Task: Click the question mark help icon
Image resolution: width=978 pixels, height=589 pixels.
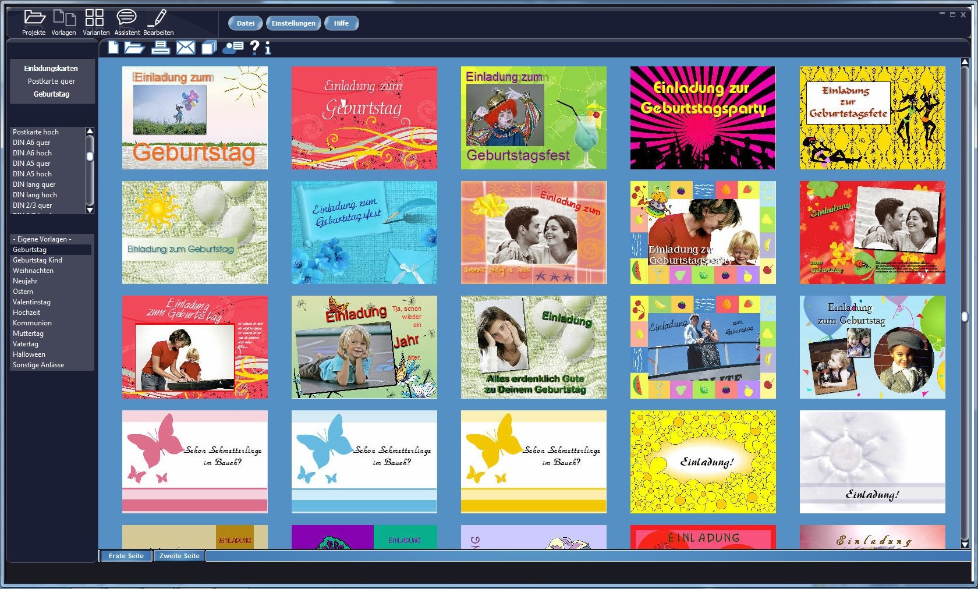Action: coord(254,48)
